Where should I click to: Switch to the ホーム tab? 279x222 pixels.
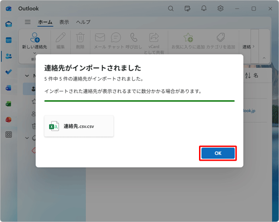click(45, 22)
